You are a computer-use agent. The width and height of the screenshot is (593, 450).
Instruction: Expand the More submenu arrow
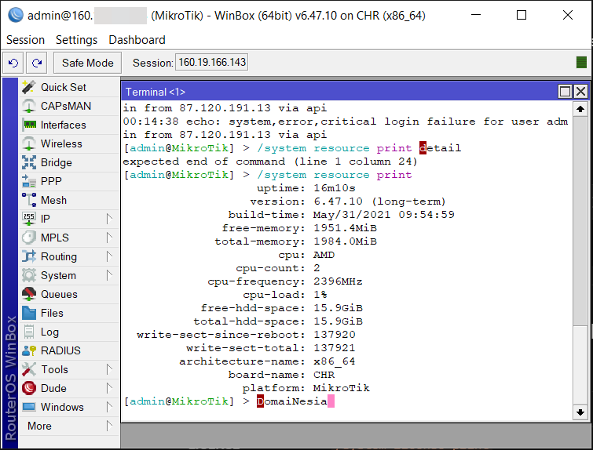(109, 426)
